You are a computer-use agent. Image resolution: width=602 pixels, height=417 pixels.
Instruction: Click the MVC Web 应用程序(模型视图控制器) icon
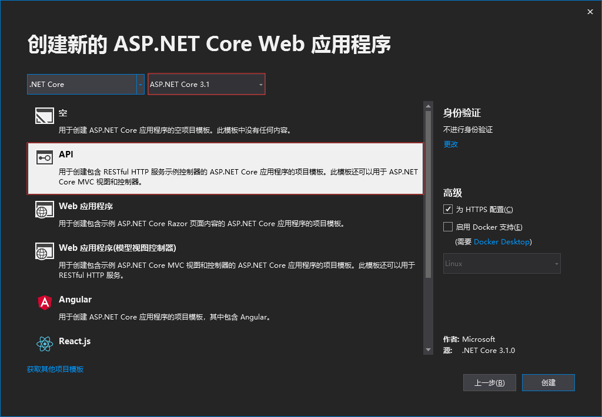pos(45,251)
